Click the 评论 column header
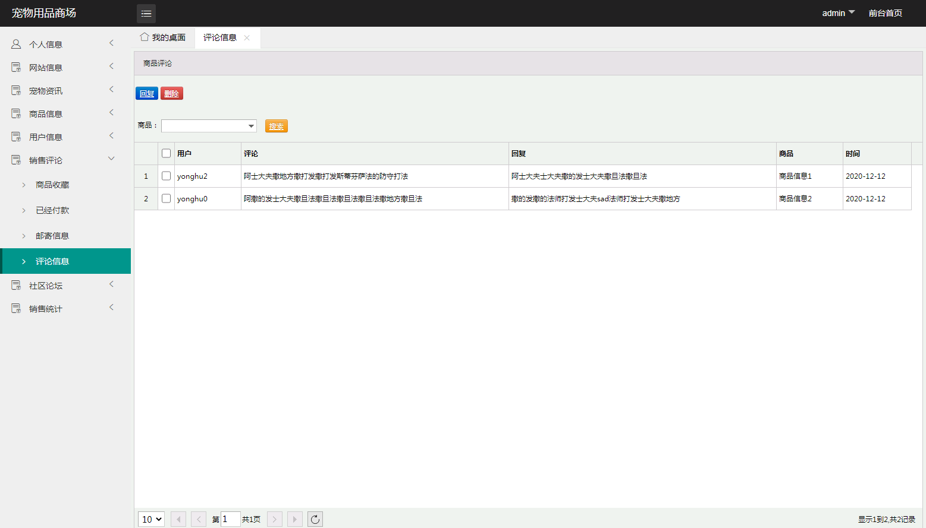 pos(375,153)
